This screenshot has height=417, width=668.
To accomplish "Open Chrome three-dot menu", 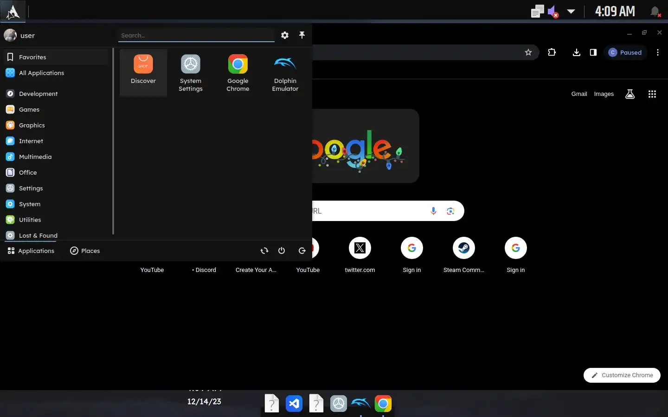I will click(x=657, y=52).
